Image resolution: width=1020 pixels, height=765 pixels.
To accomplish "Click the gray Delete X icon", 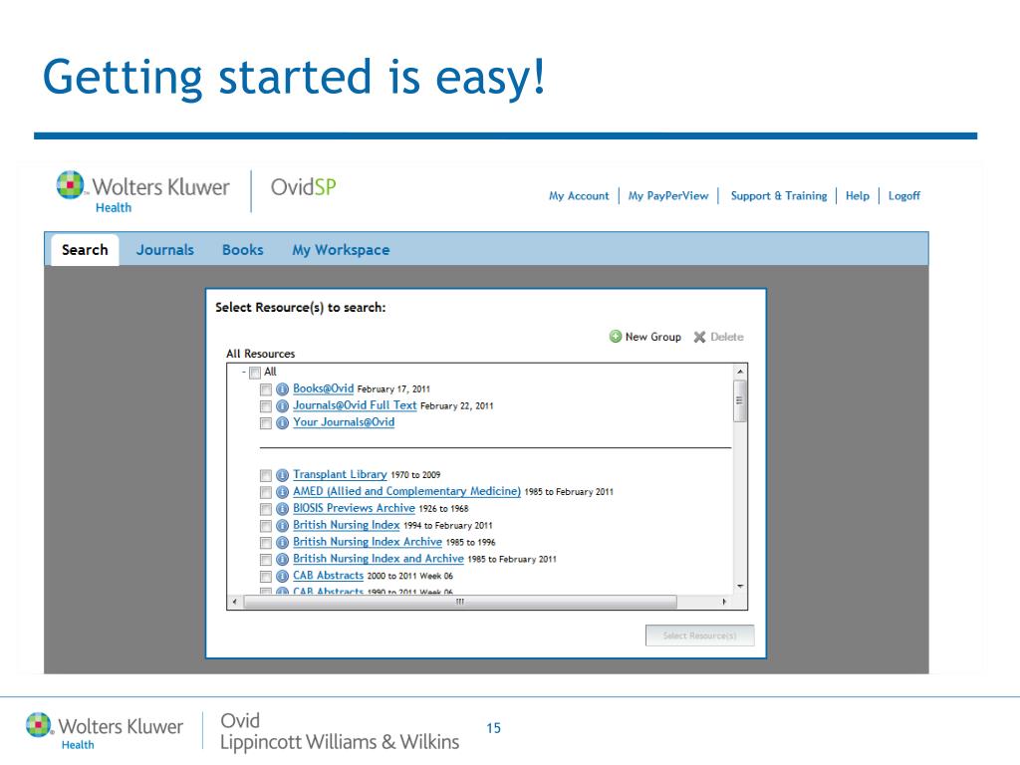I will (x=699, y=337).
